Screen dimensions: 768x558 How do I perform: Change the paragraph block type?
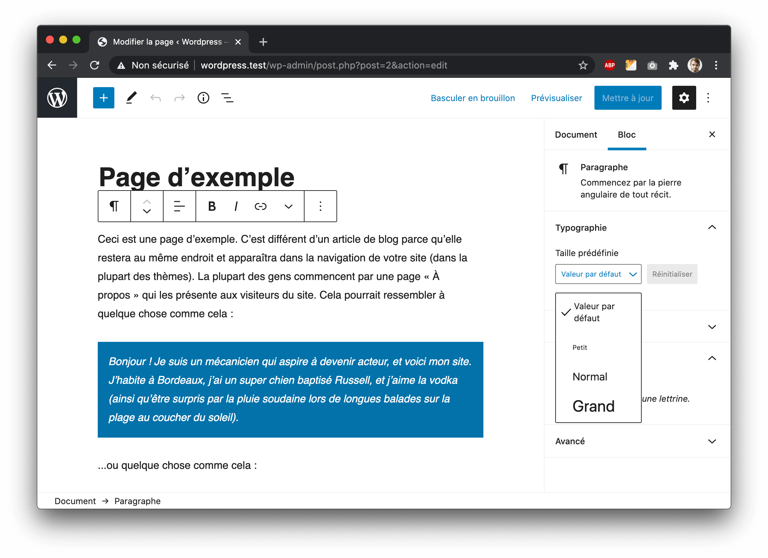[x=114, y=206]
